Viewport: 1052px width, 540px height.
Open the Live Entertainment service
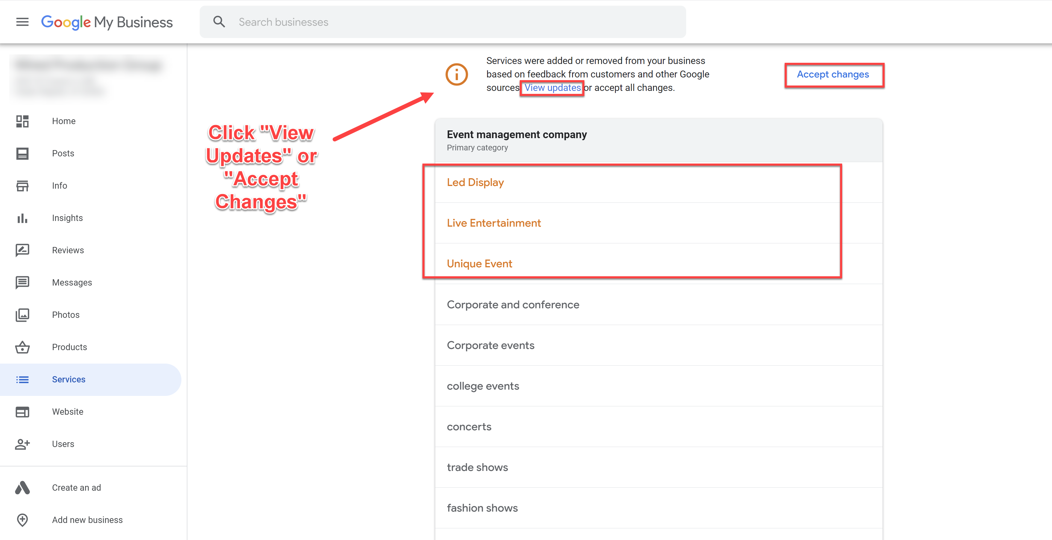tap(494, 223)
